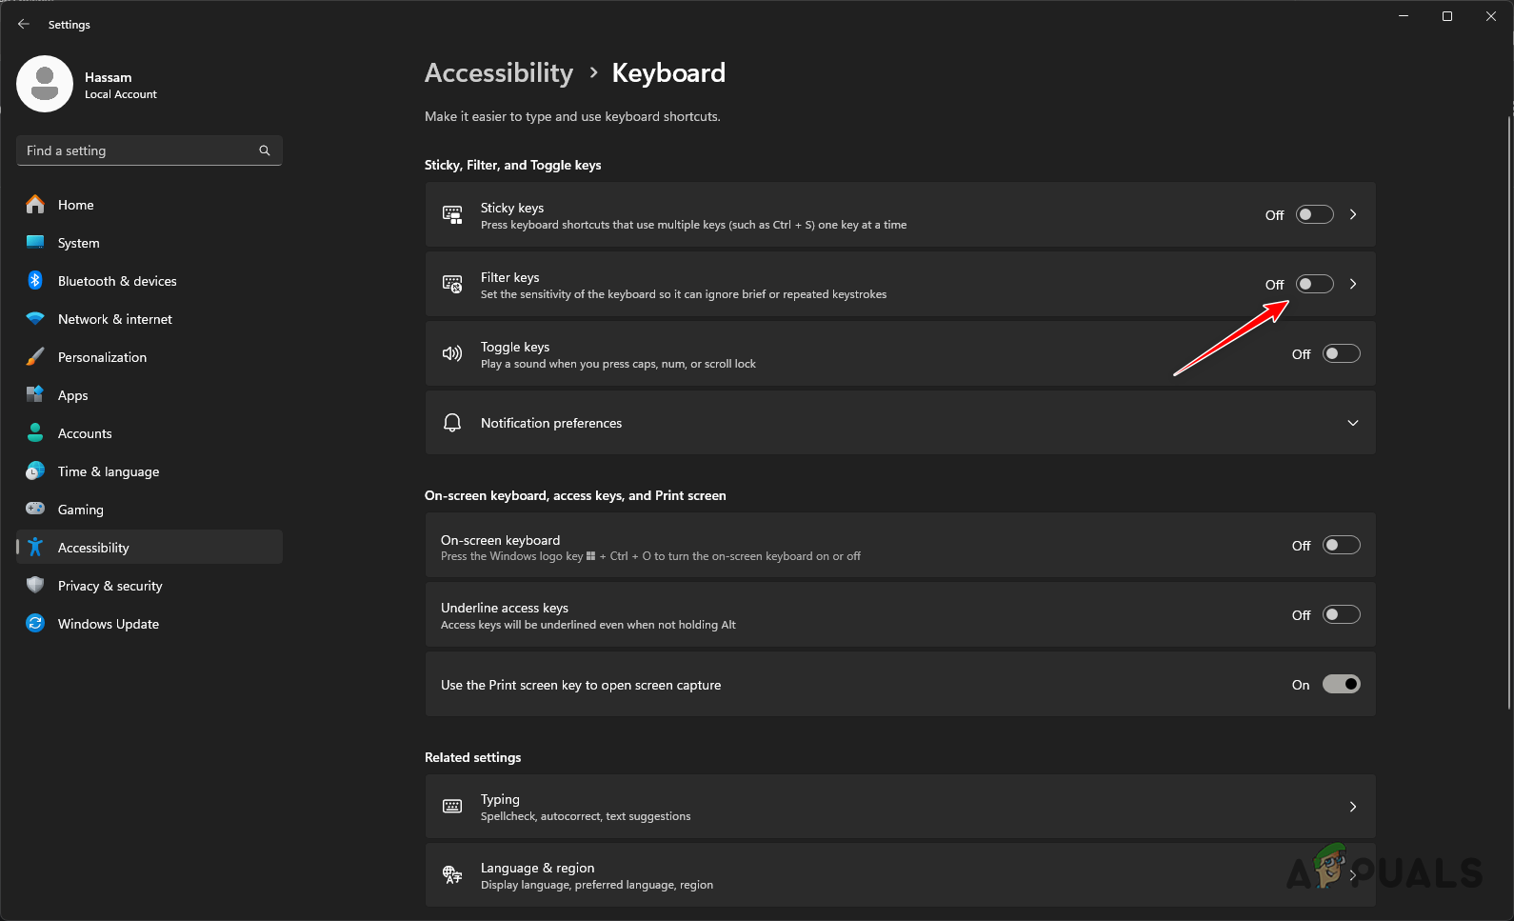Expand Notification preferences

[1352, 422]
